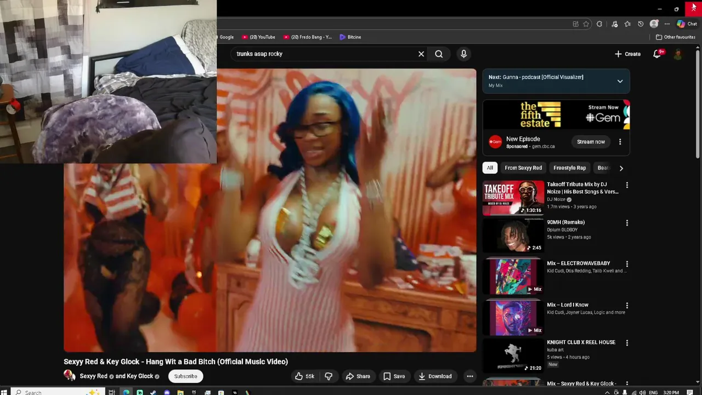Open the DJ Noize channel name

[556, 199]
